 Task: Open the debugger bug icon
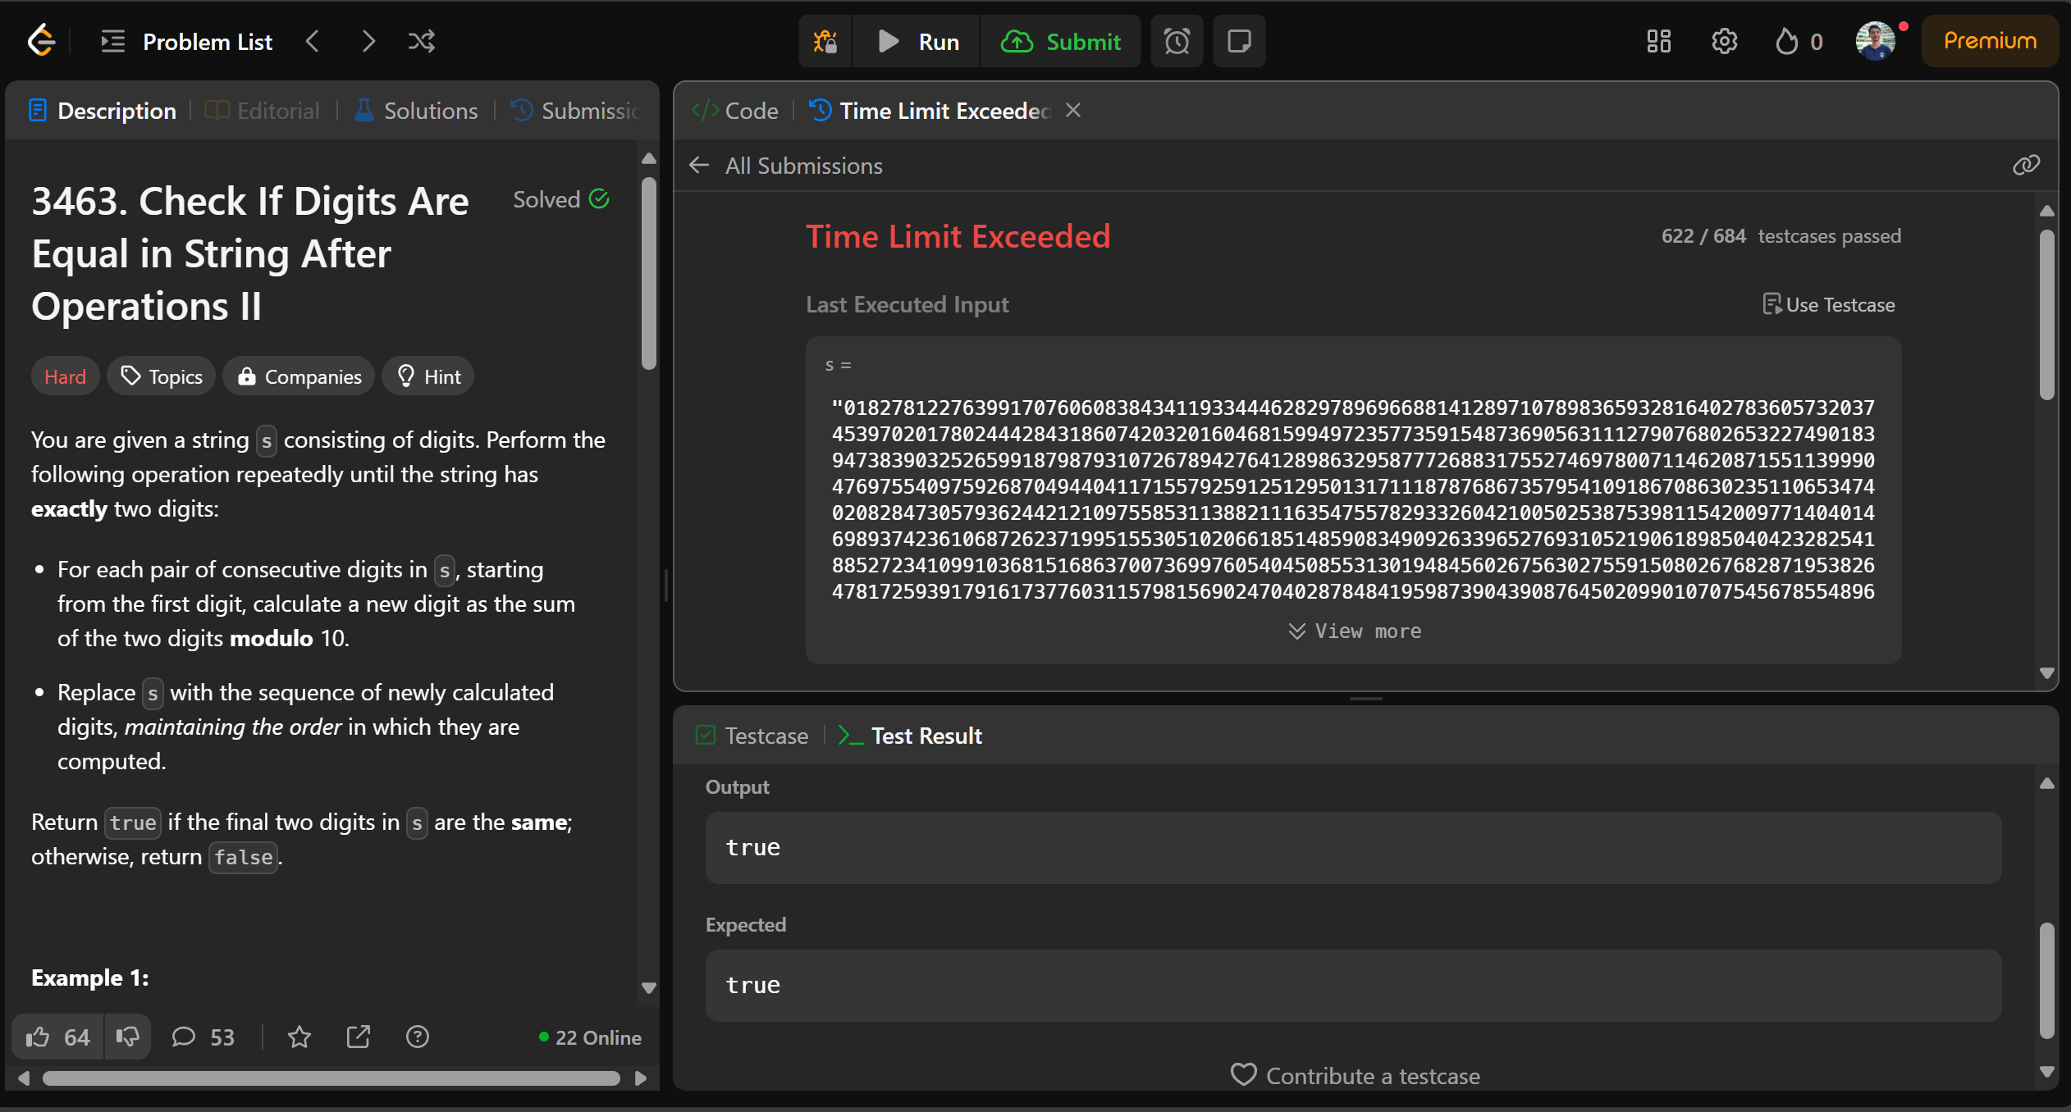tap(825, 41)
